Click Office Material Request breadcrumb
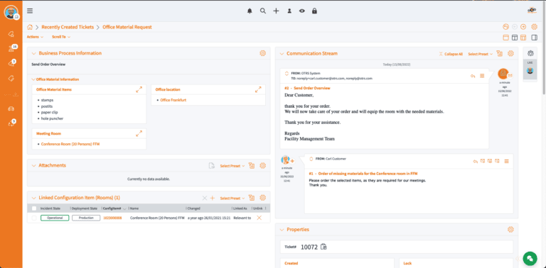Image resolution: width=546 pixels, height=268 pixels. [x=127, y=27]
